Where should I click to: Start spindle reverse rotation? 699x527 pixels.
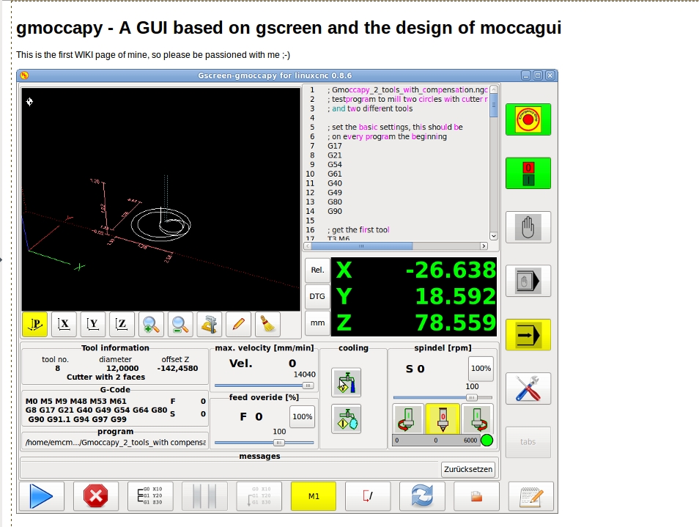(408, 419)
